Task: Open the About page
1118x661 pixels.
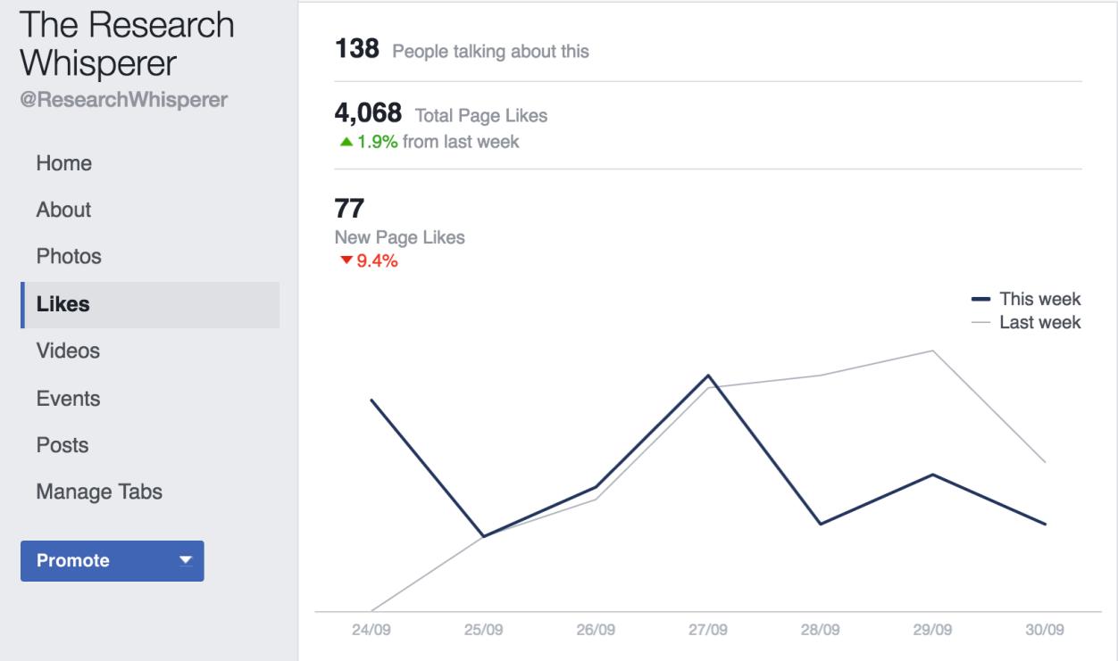Action: [x=63, y=210]
